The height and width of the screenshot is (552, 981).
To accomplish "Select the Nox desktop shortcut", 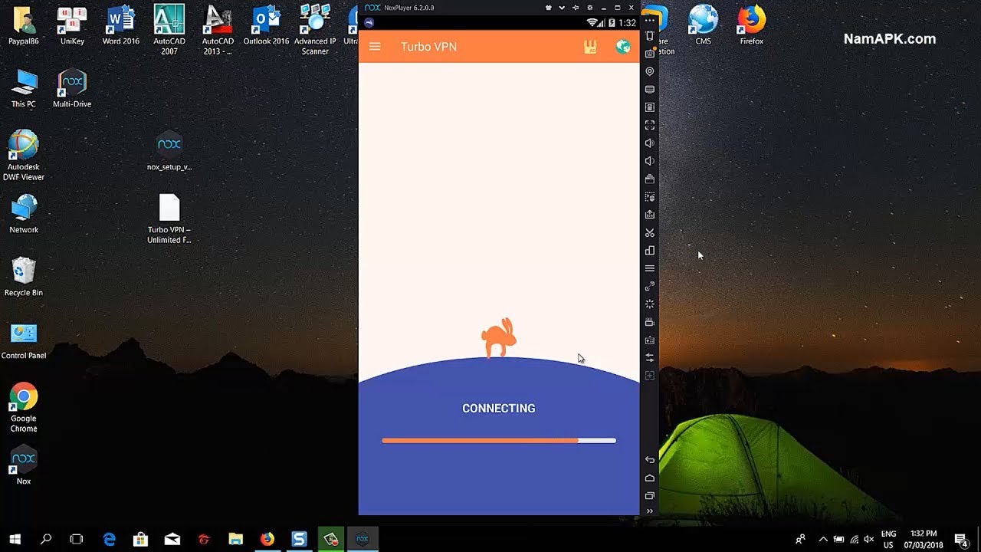I will [x=24, y=464].
